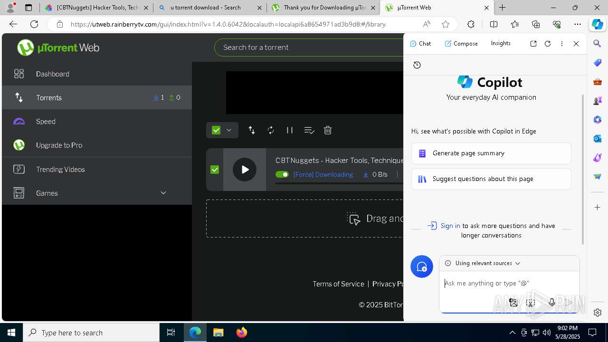Open Copilot chat history
This screenshot has height=342, width=608.
[417, 65]
